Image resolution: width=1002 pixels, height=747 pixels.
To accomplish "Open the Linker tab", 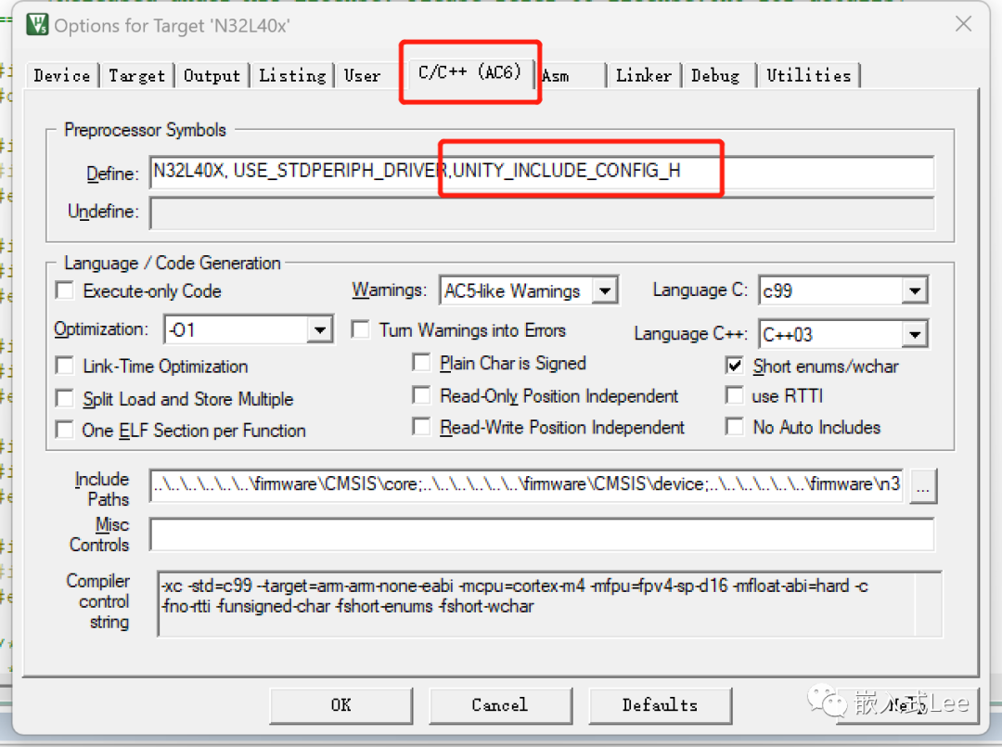I will tap(644, 75).
